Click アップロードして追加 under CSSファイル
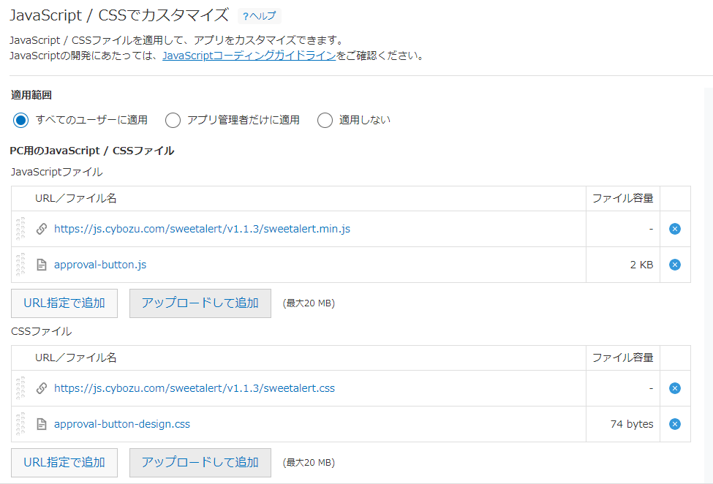713x484 pixels. [x=200, y=463]
